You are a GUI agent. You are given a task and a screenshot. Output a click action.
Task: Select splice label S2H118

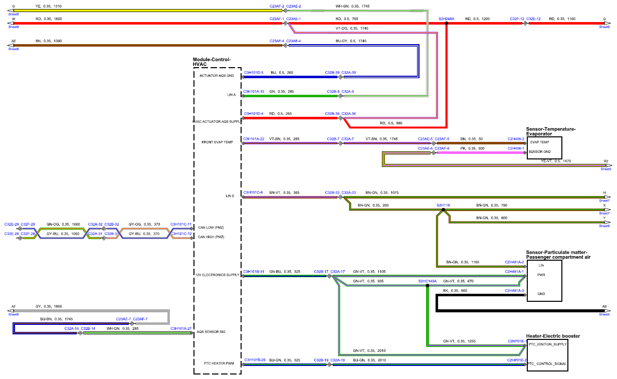[443, 205]
